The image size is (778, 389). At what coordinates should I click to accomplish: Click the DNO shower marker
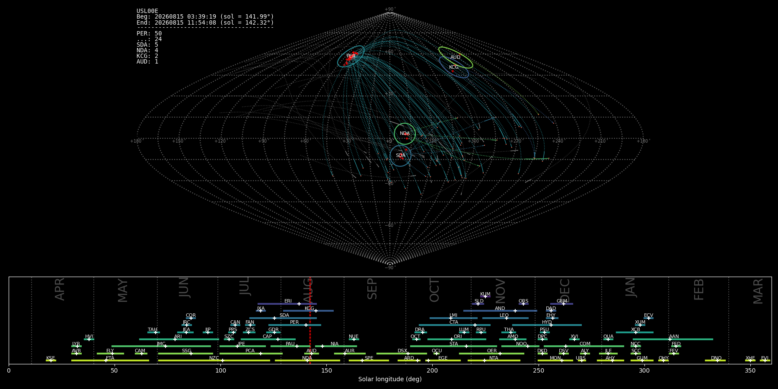(717, 360)
